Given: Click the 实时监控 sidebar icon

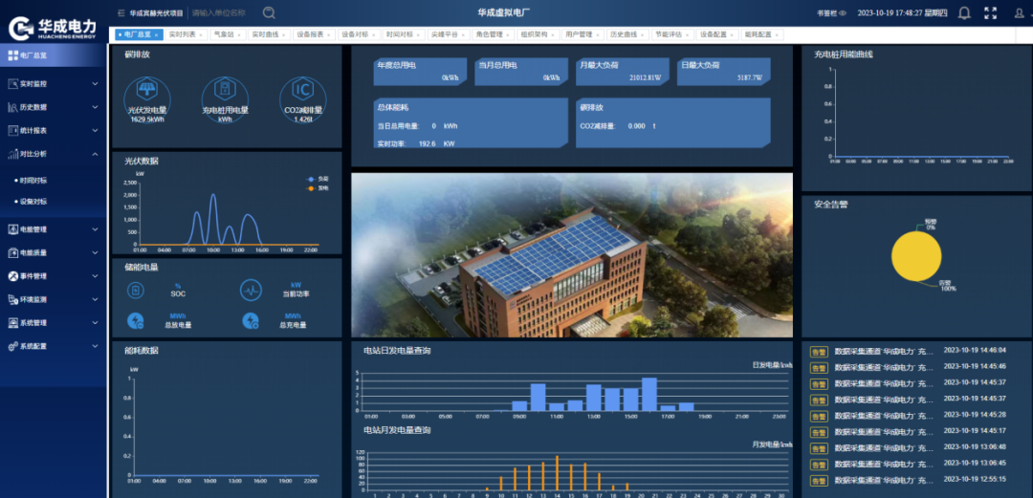Looking at the screenshot, I should click(x=13, y=84).
